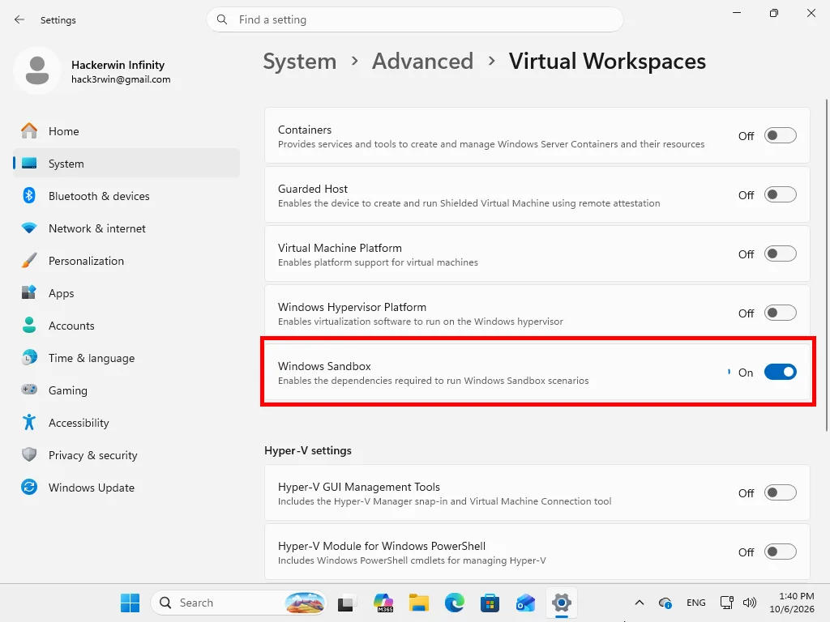830x622 pixels.
Task: Click the Time & language globe icon
Action: (x=29, y=357)
